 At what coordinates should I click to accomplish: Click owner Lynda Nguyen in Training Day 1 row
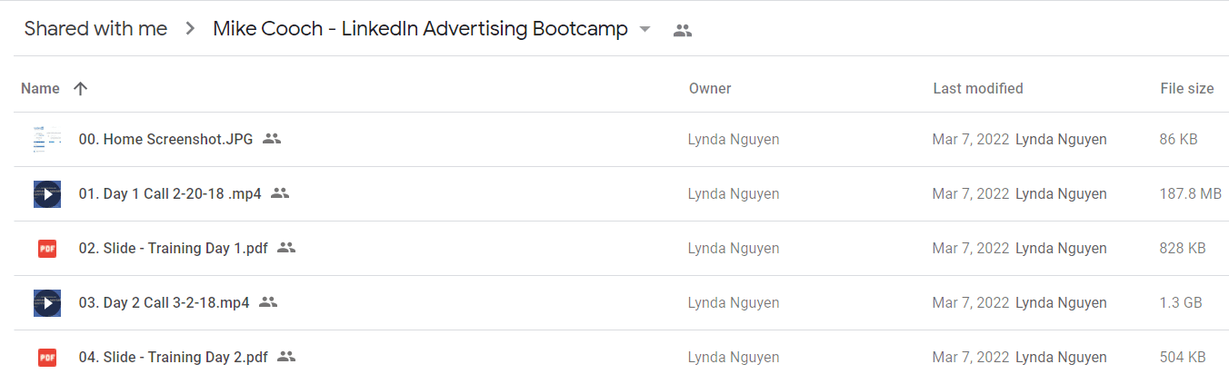click(734, 248)
